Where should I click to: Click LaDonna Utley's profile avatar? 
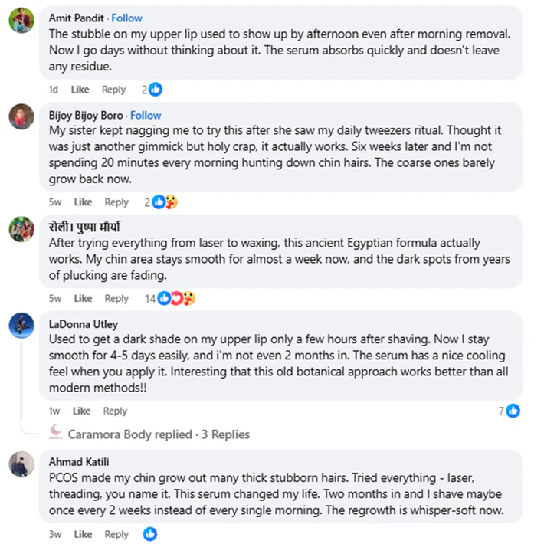tap(21, 326)
